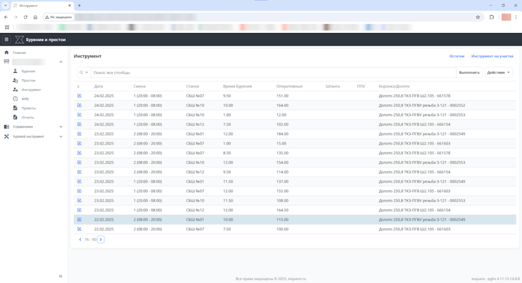The width and height of the screenshot is (522, 283).
Task: Click the Выполнить button
Action: (x=469, y=72)
